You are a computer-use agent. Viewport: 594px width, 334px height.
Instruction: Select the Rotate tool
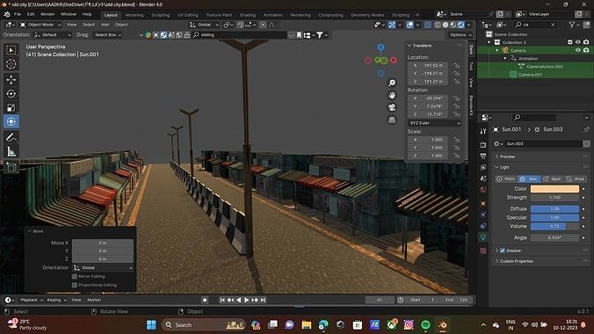tap(11, 94)
